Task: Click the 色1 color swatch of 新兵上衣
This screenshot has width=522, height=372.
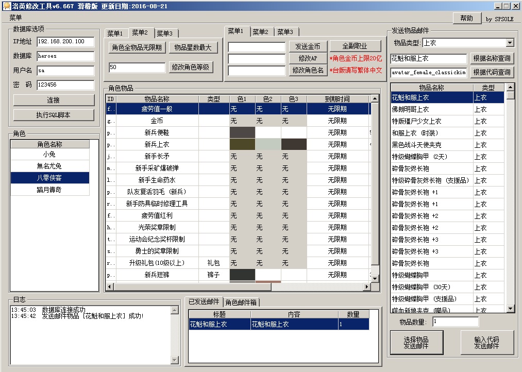Action: (242, 144)
